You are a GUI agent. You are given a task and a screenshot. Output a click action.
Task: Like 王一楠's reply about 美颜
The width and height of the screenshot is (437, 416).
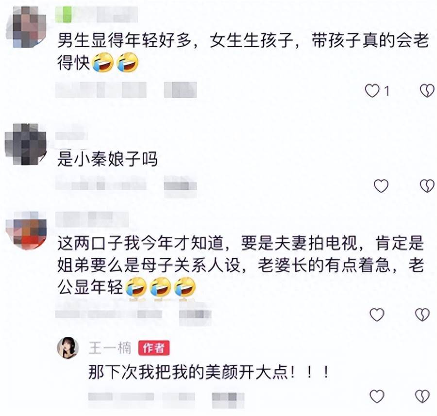coord(377,396)
